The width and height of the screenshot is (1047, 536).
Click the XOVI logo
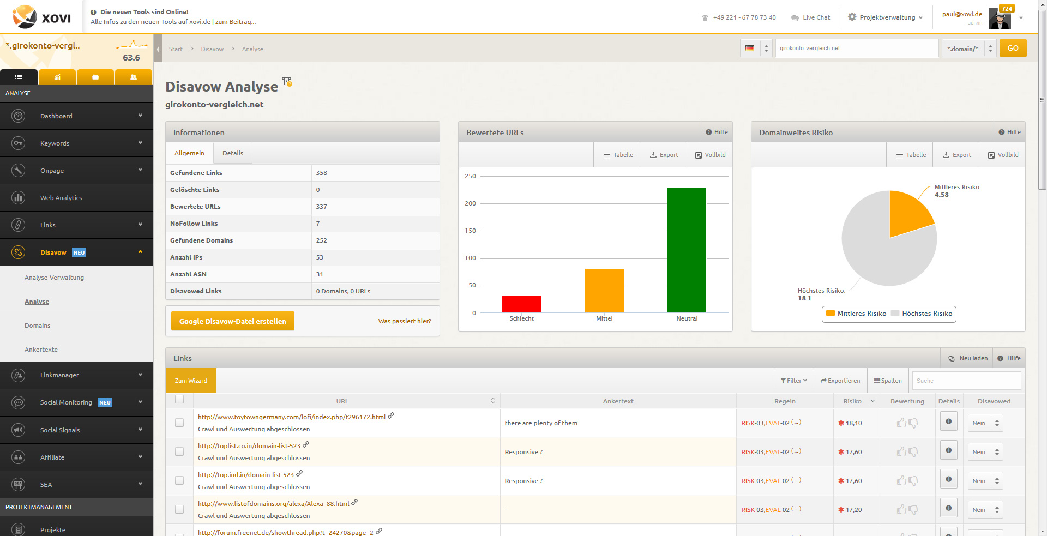tap(41, 17)
